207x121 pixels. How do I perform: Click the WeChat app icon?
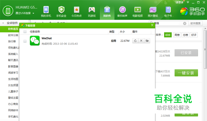point(35,41)
